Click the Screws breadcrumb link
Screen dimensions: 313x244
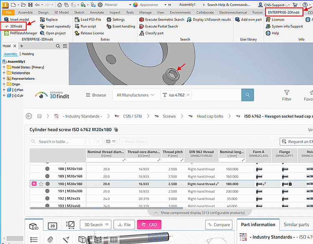pyautogui.click(x=169, y=116)
